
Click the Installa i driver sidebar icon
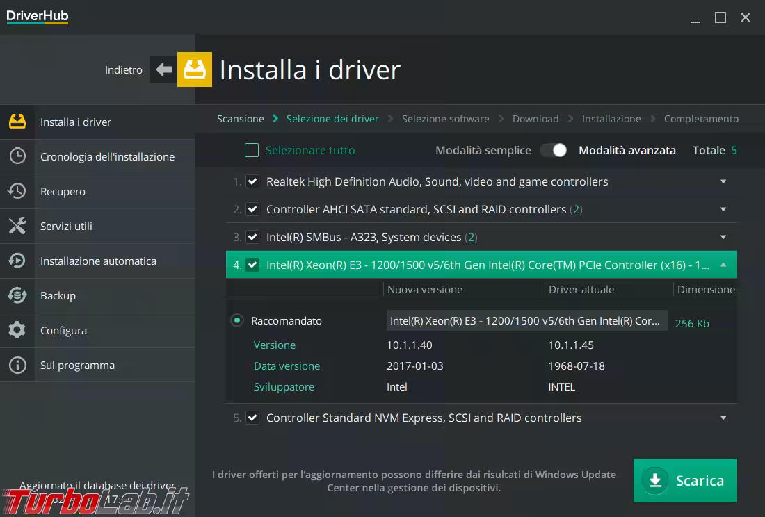(x=17, y=122)
